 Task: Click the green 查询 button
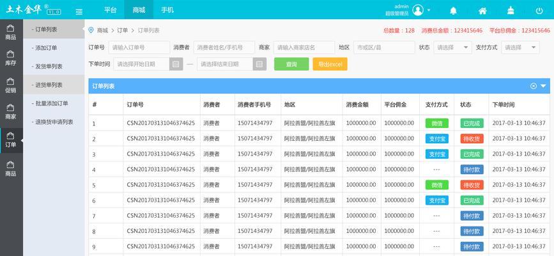coord(291,64)
